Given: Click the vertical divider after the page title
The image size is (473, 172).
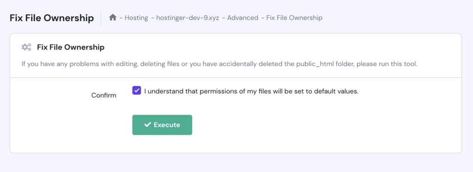Looking at the screenshot, I should tap(101, 18).
